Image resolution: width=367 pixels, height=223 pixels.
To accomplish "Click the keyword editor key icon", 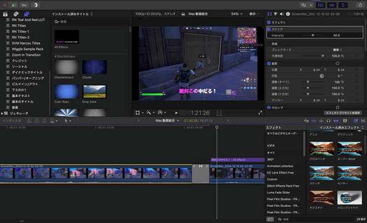I will pos(24,5).
